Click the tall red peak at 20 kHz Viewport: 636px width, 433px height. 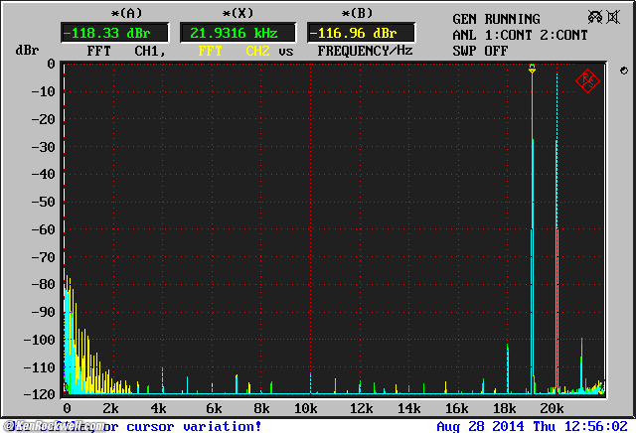coord(556,298)
